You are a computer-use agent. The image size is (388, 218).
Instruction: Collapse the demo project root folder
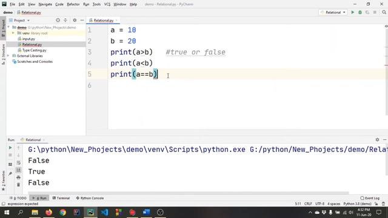(x=8, y=27)
